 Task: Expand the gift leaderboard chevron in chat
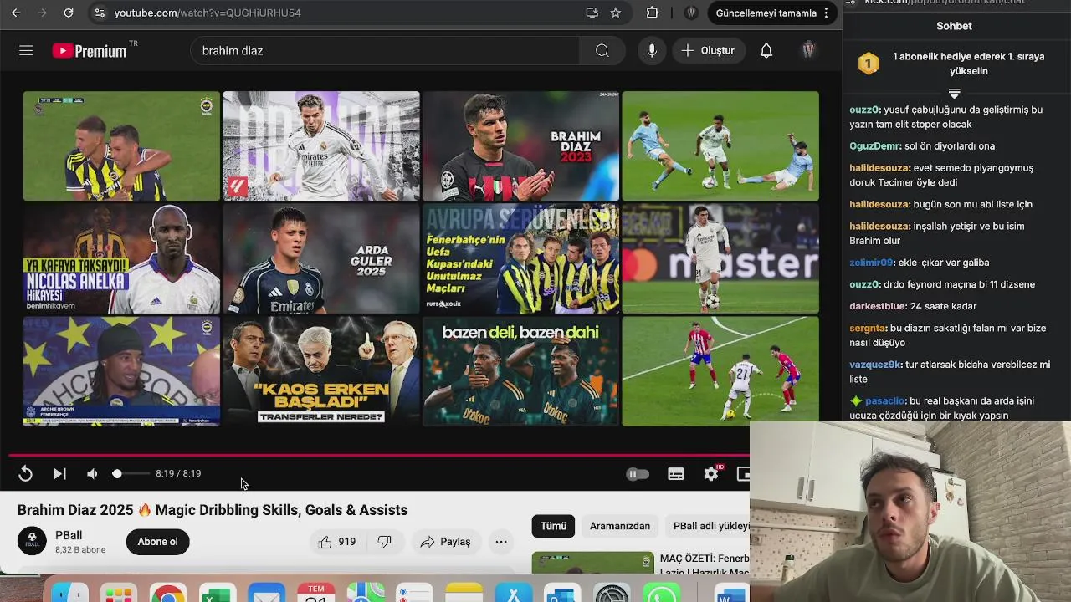click(954, 93)
